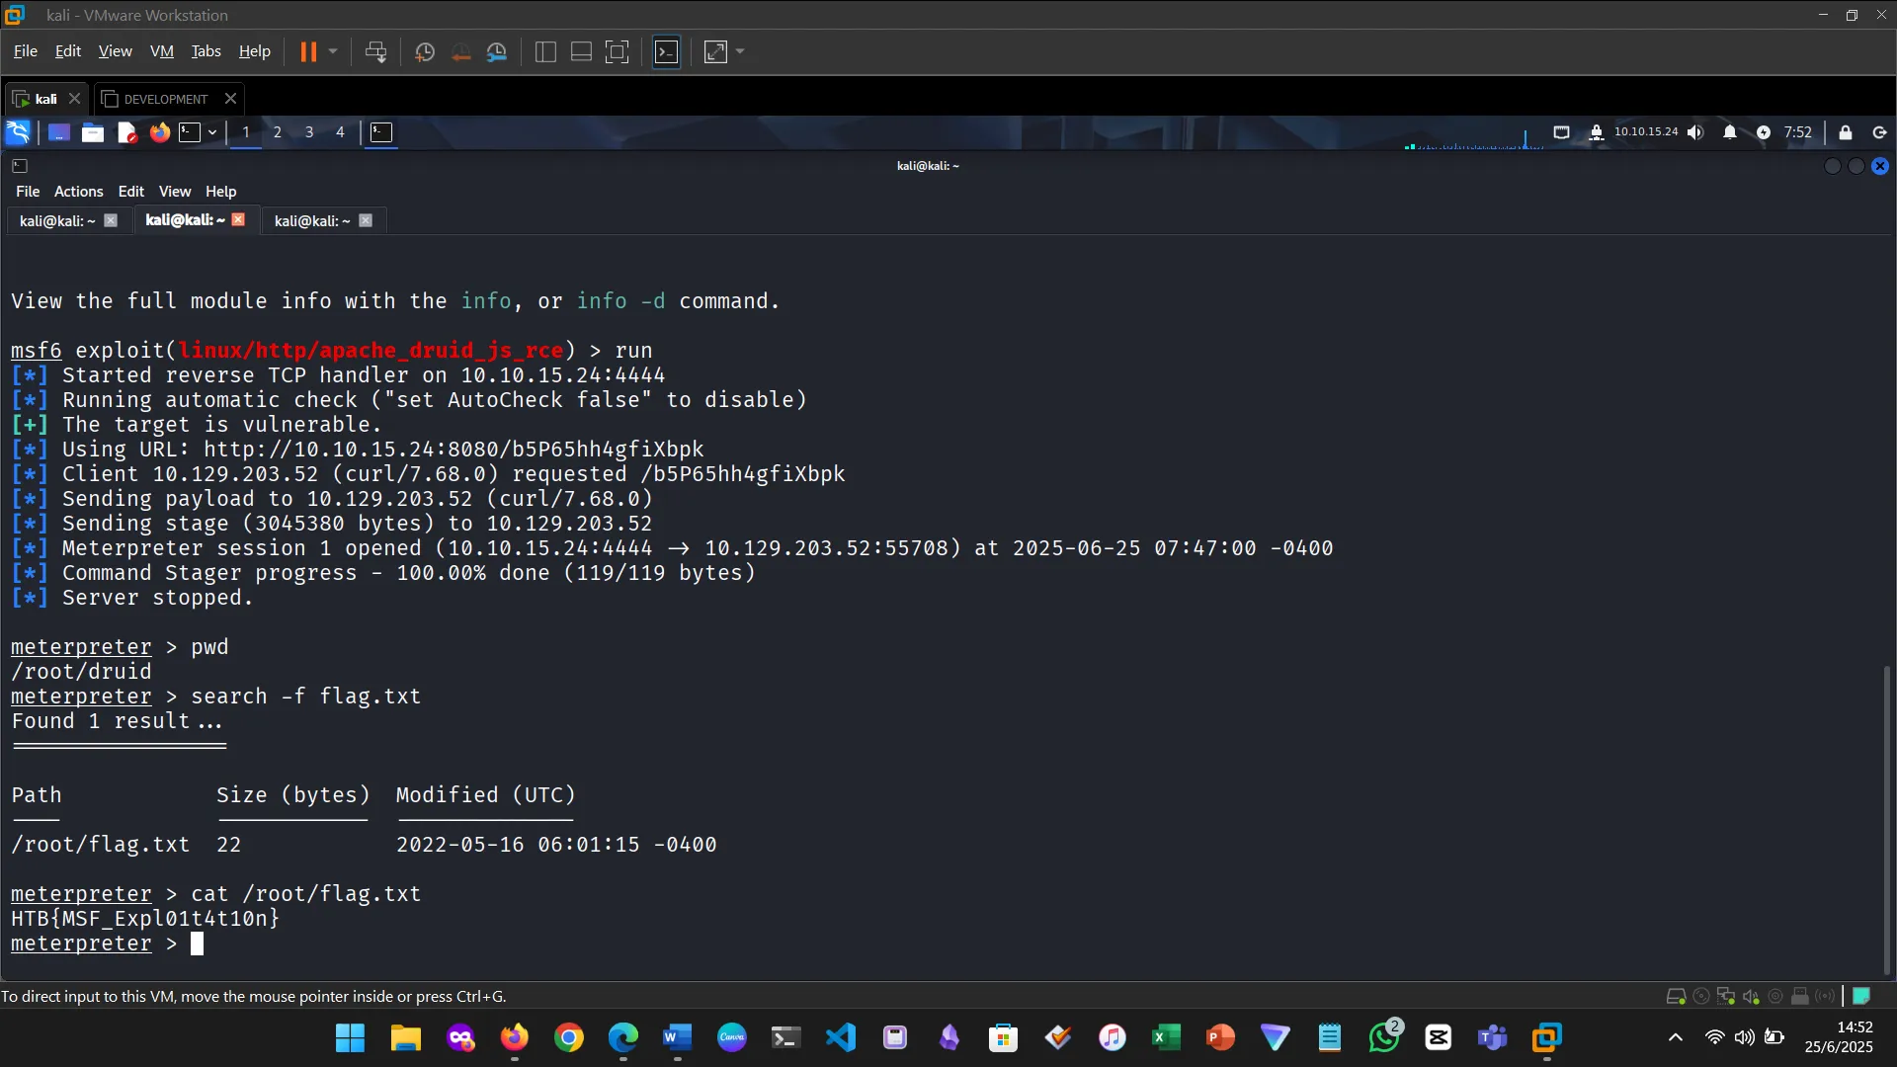Open the Kali applications menu
Viewport: 1897px width, 1067px height.
click(17, 131)
